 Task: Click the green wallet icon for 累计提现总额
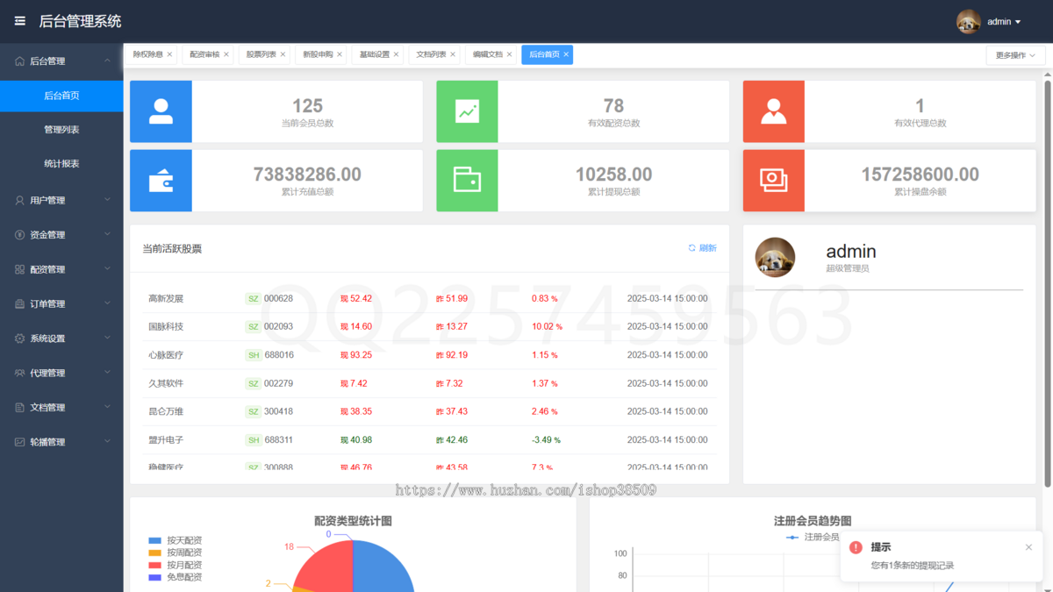point(467,180)
